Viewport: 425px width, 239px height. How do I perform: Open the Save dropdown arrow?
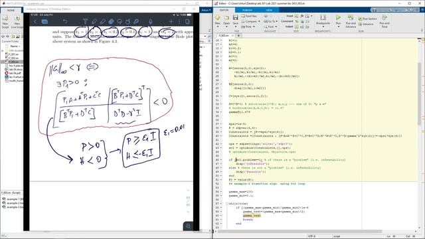coord(235,27)
